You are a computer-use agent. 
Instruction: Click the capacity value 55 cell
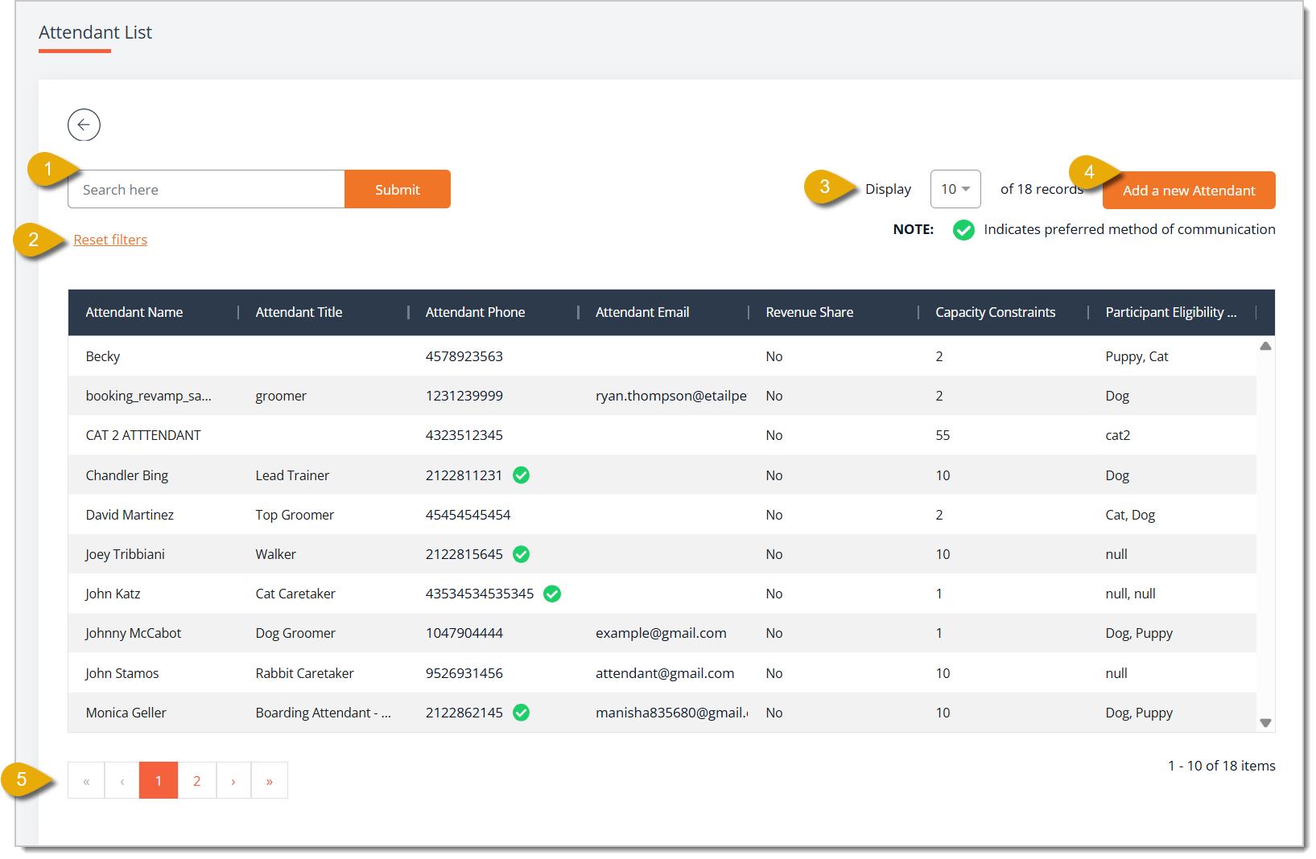[943, 435]
